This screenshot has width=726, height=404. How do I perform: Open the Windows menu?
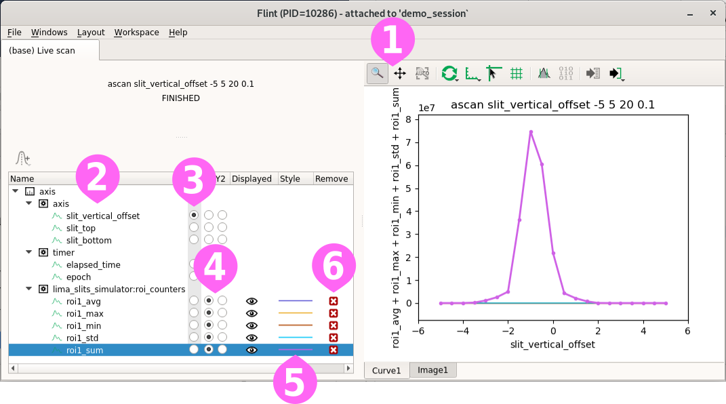coord(49,33)
